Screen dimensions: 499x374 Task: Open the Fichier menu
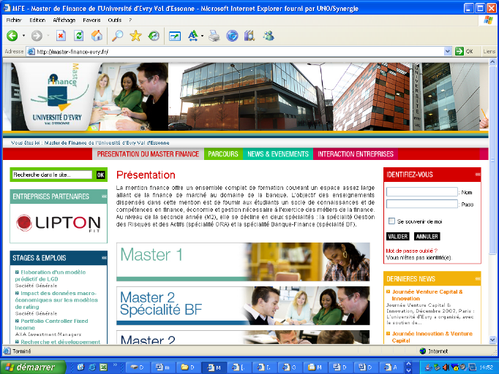click(x=14, y=20)
